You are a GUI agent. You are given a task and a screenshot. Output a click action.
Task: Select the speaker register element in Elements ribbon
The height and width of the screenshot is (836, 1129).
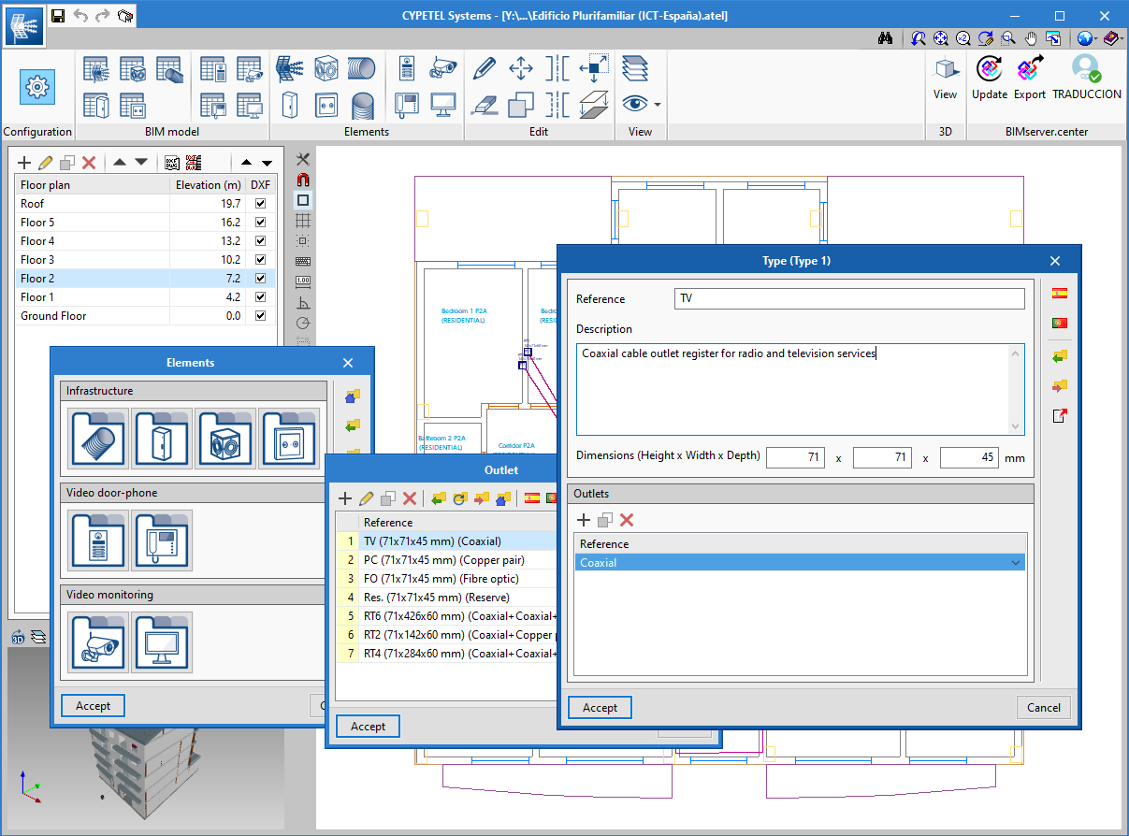[x=326, y=69]
